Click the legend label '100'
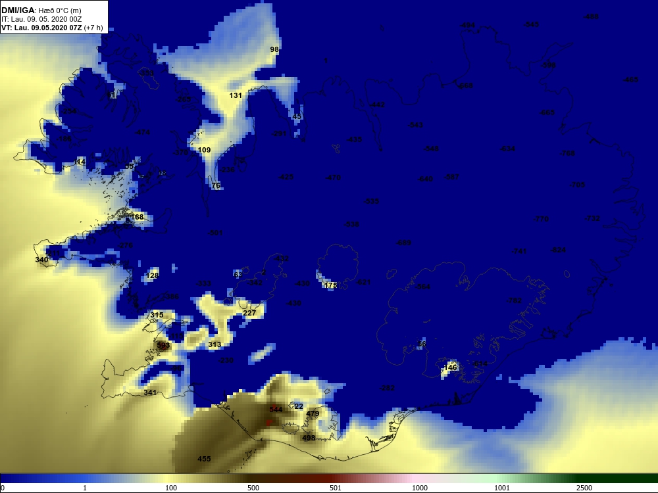658x493 pixels. pos(171,488)
